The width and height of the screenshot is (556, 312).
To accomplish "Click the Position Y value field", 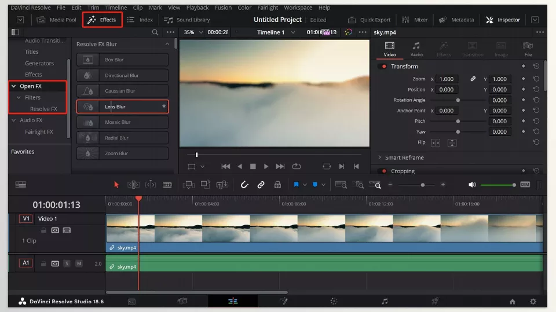I will (500, 90).
